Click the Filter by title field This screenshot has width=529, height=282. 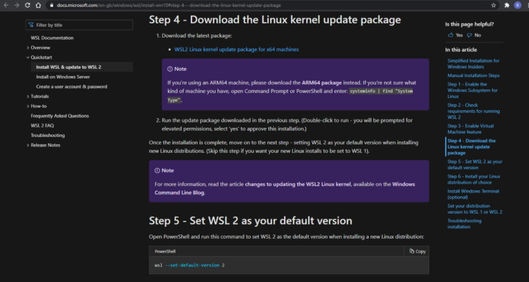click(79, 25)
